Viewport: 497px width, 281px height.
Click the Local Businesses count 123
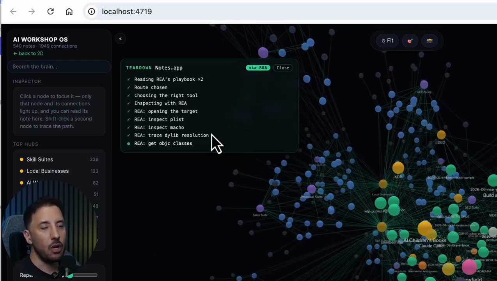pos(94,171)
